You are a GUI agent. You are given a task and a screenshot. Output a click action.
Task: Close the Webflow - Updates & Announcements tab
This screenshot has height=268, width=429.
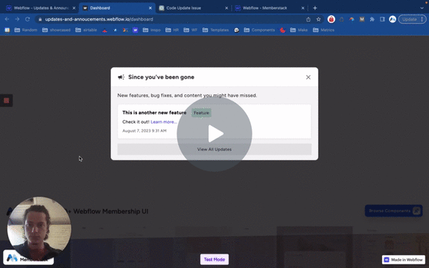(x=74, y=8)
